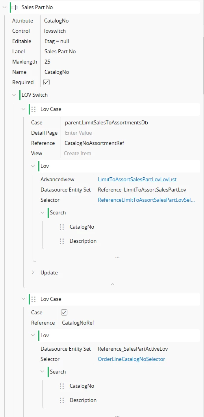Expand the Update section

coord(33,272)
